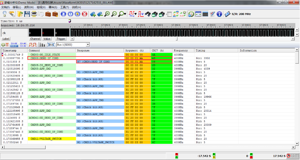The width and height of the screenshot is (300, 160).
Task: Save the waveform with the floppy disk icon
Action: (27, 14)
